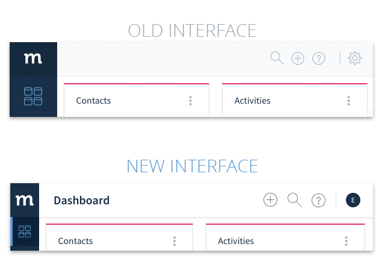This screenshot has height=279, width=385.
Task: Click the Dashboard page title
Action: (82, 200)
